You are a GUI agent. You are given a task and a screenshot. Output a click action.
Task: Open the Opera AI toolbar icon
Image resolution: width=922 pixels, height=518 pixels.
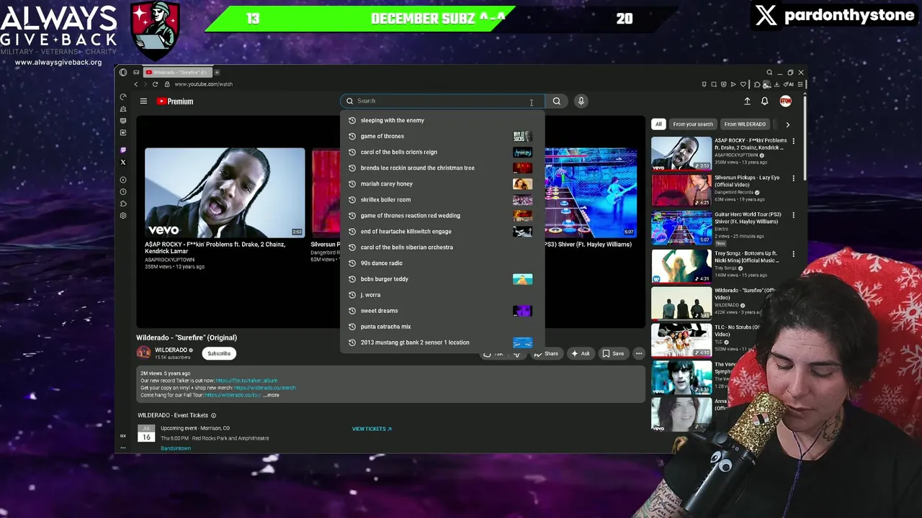tap(789, 84)
